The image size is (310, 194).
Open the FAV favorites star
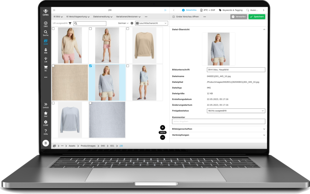[x=46, y=114]
